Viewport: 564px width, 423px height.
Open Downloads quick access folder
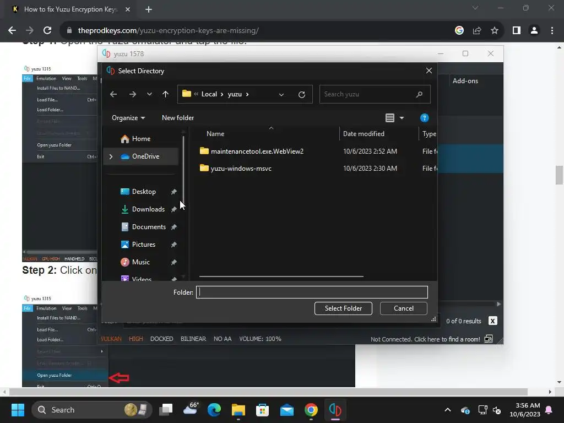click(148, 209)
